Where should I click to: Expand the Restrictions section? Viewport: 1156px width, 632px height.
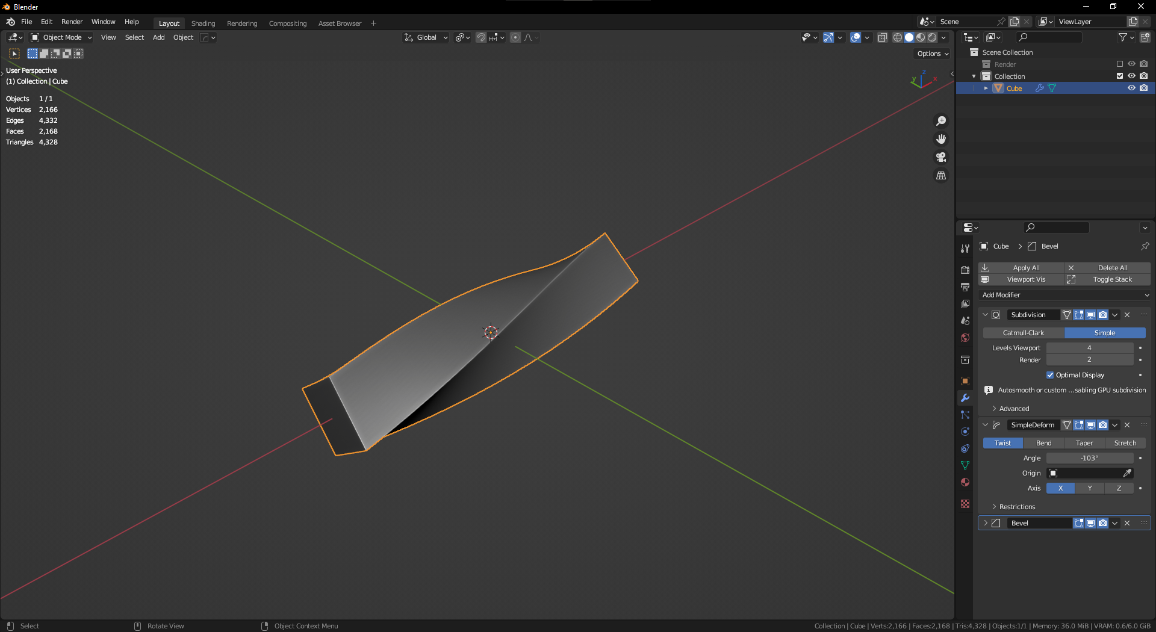click(x=1016, y=507)
